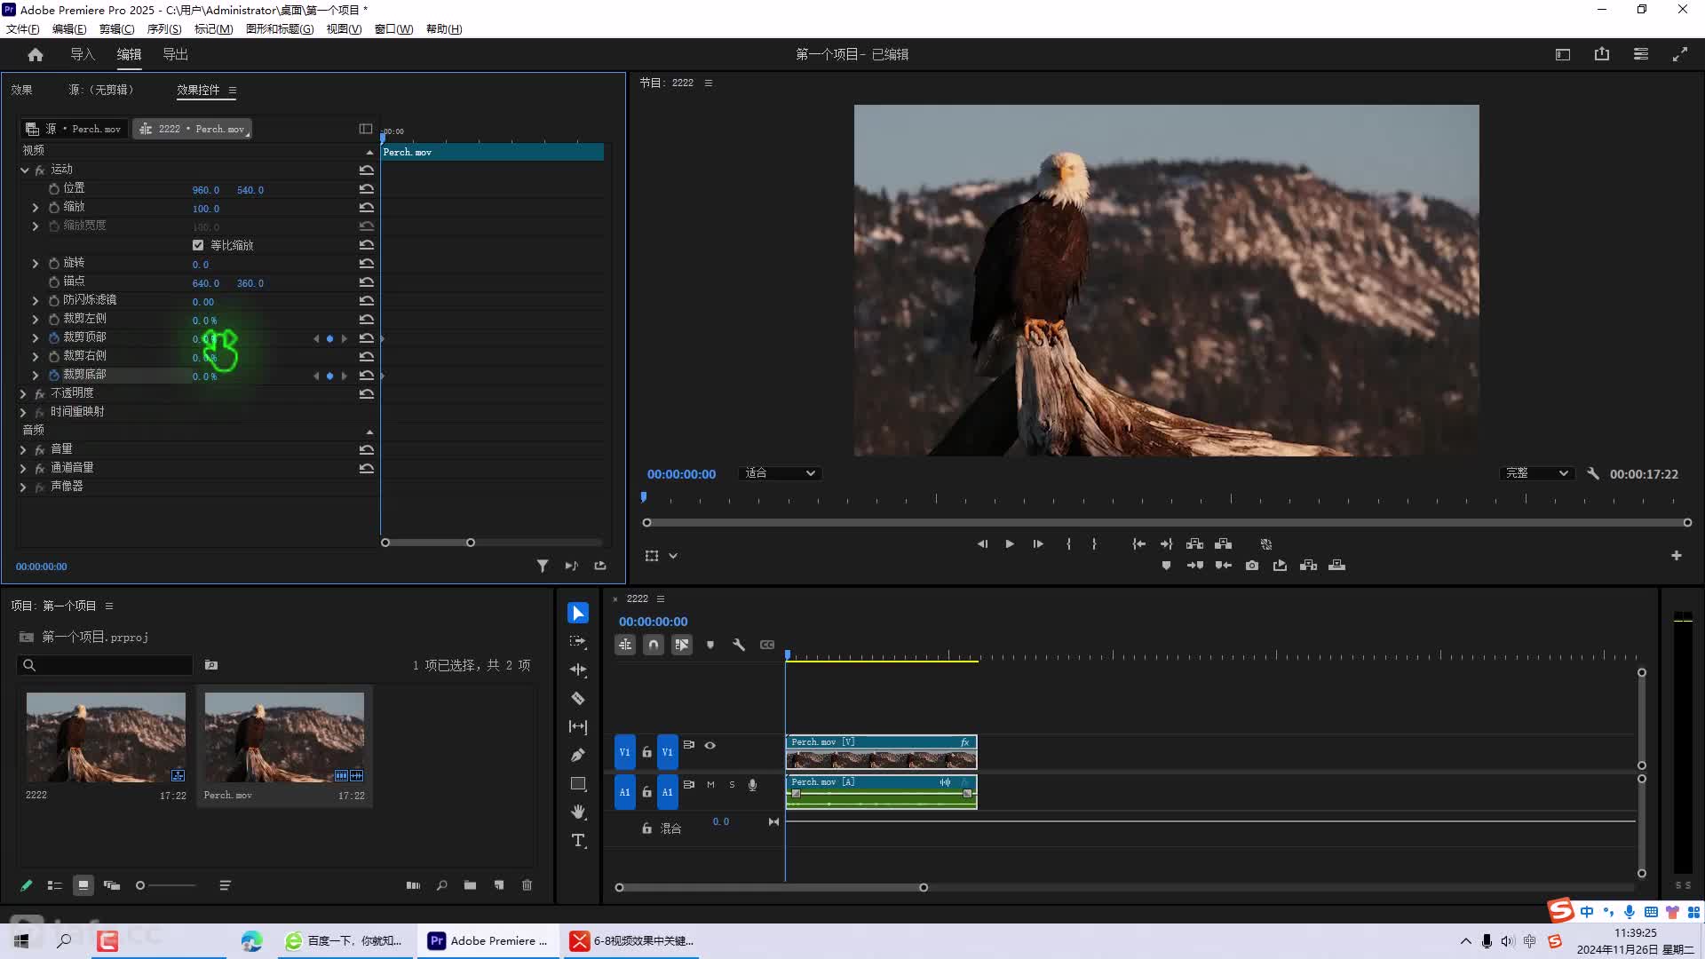Click find magnifier in project panel
1705x959 pixels.
[x=441, y=885]
